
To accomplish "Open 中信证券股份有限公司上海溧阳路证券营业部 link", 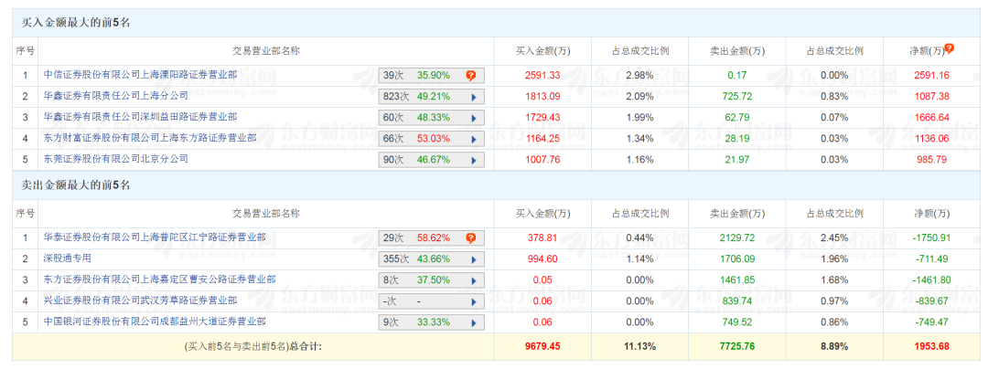I will (141, 75).
